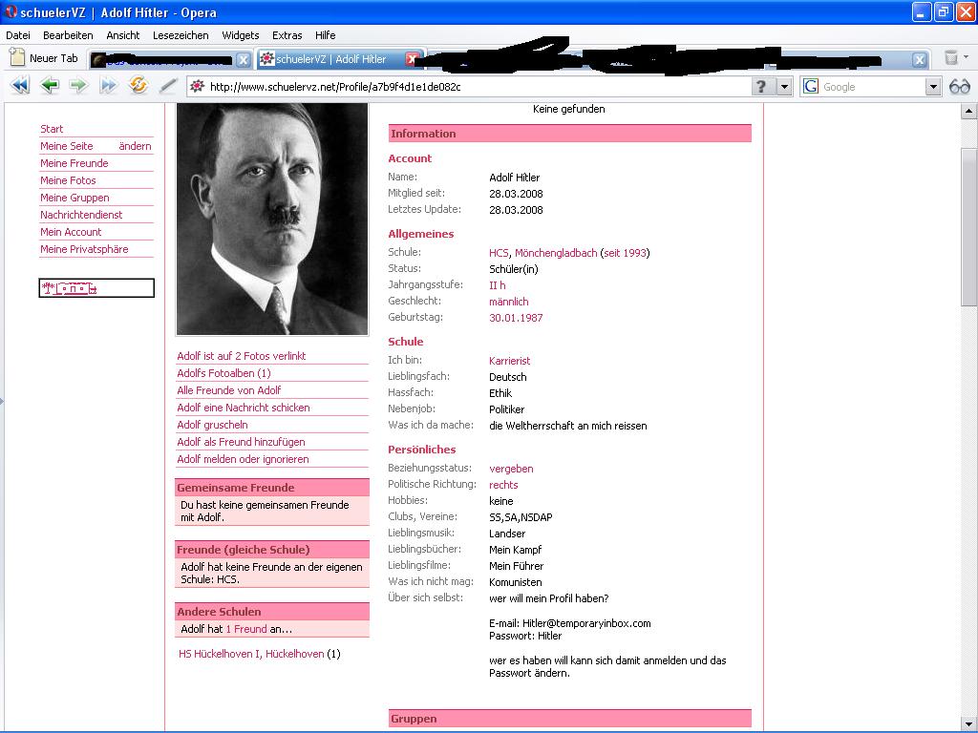Open the Extras menu
978x733 pixels.
point(287,35)
